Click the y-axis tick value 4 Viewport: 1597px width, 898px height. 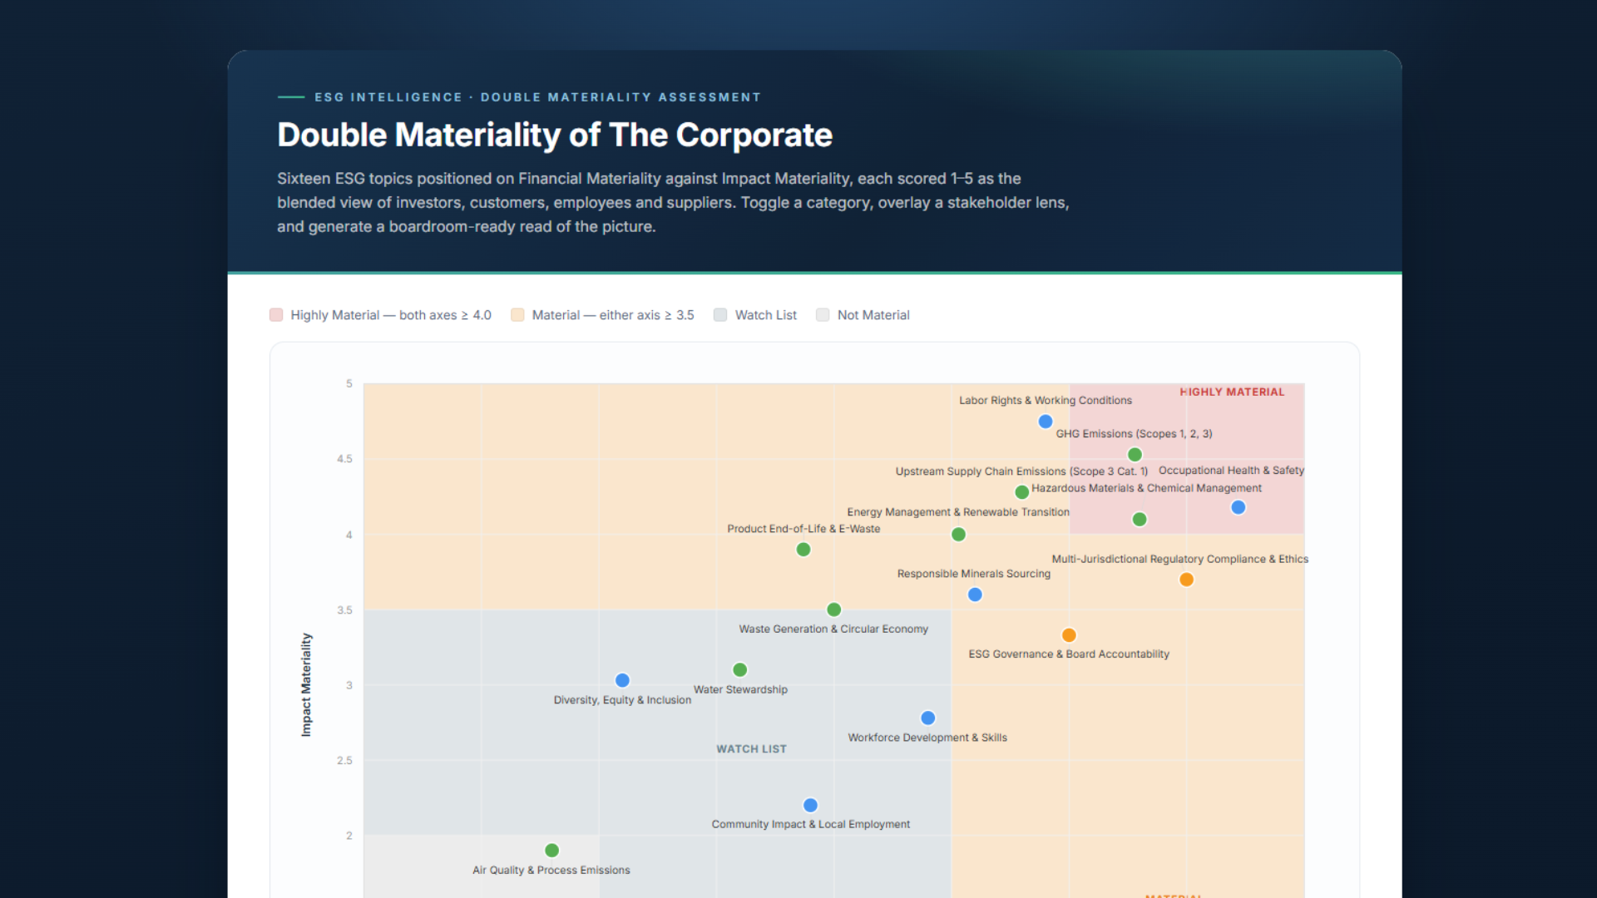pyautogui.click(x=349, y=535)
